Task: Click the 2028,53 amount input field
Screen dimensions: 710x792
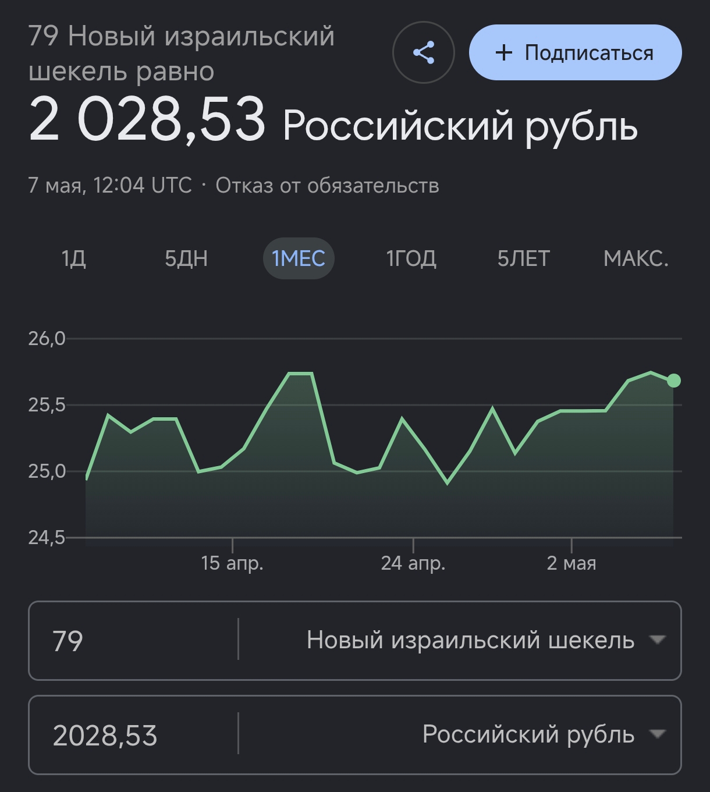Action: [x=133, y=735]
